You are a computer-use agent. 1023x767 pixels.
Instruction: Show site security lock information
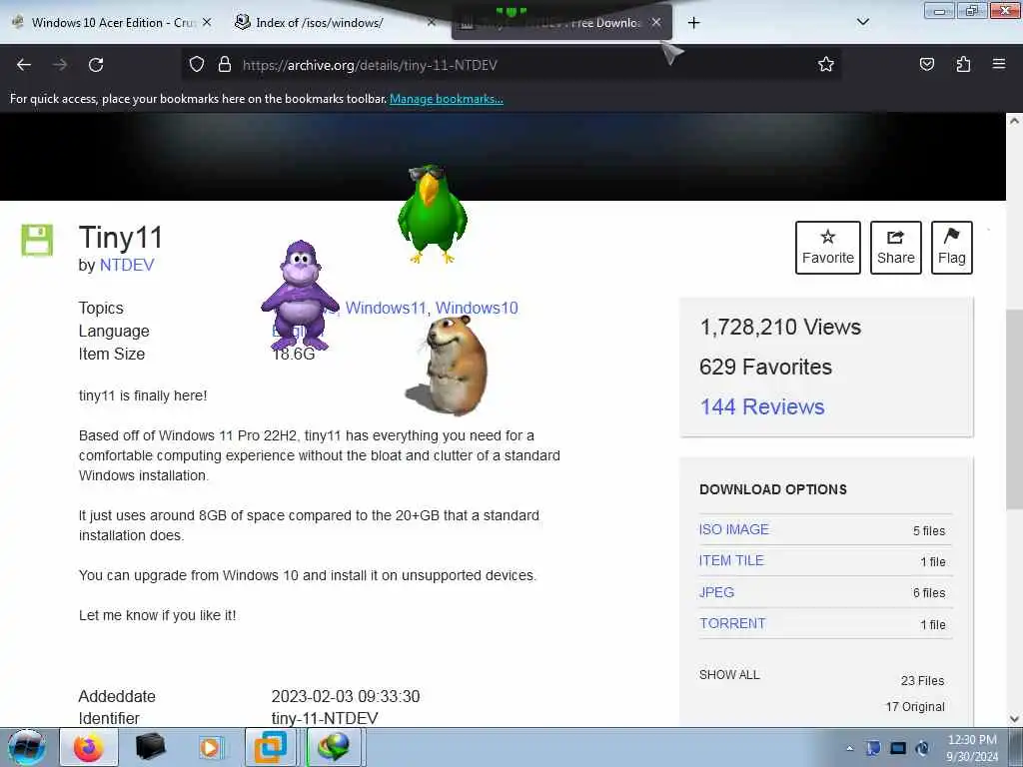tap(225, 65)
